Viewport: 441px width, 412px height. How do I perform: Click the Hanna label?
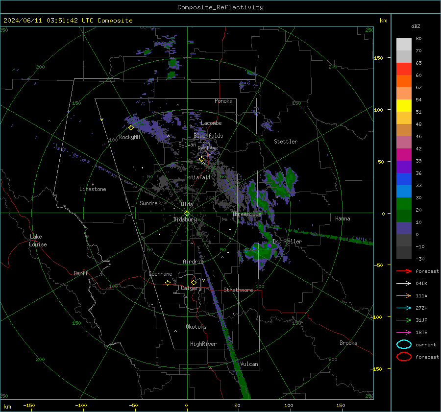343,218
